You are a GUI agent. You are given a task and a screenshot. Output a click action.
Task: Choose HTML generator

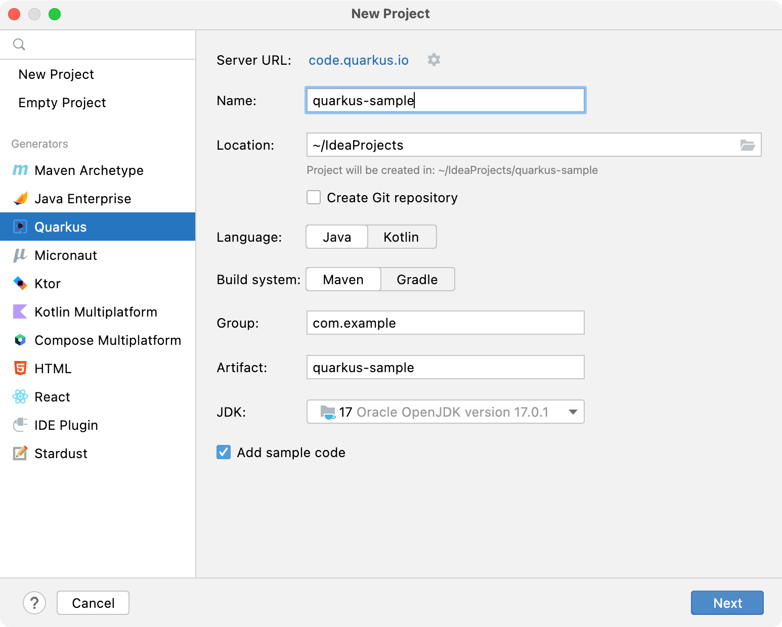click(98, 369)
